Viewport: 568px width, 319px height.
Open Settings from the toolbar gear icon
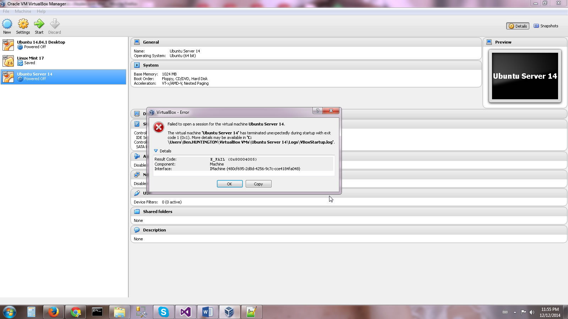(23, 24)
